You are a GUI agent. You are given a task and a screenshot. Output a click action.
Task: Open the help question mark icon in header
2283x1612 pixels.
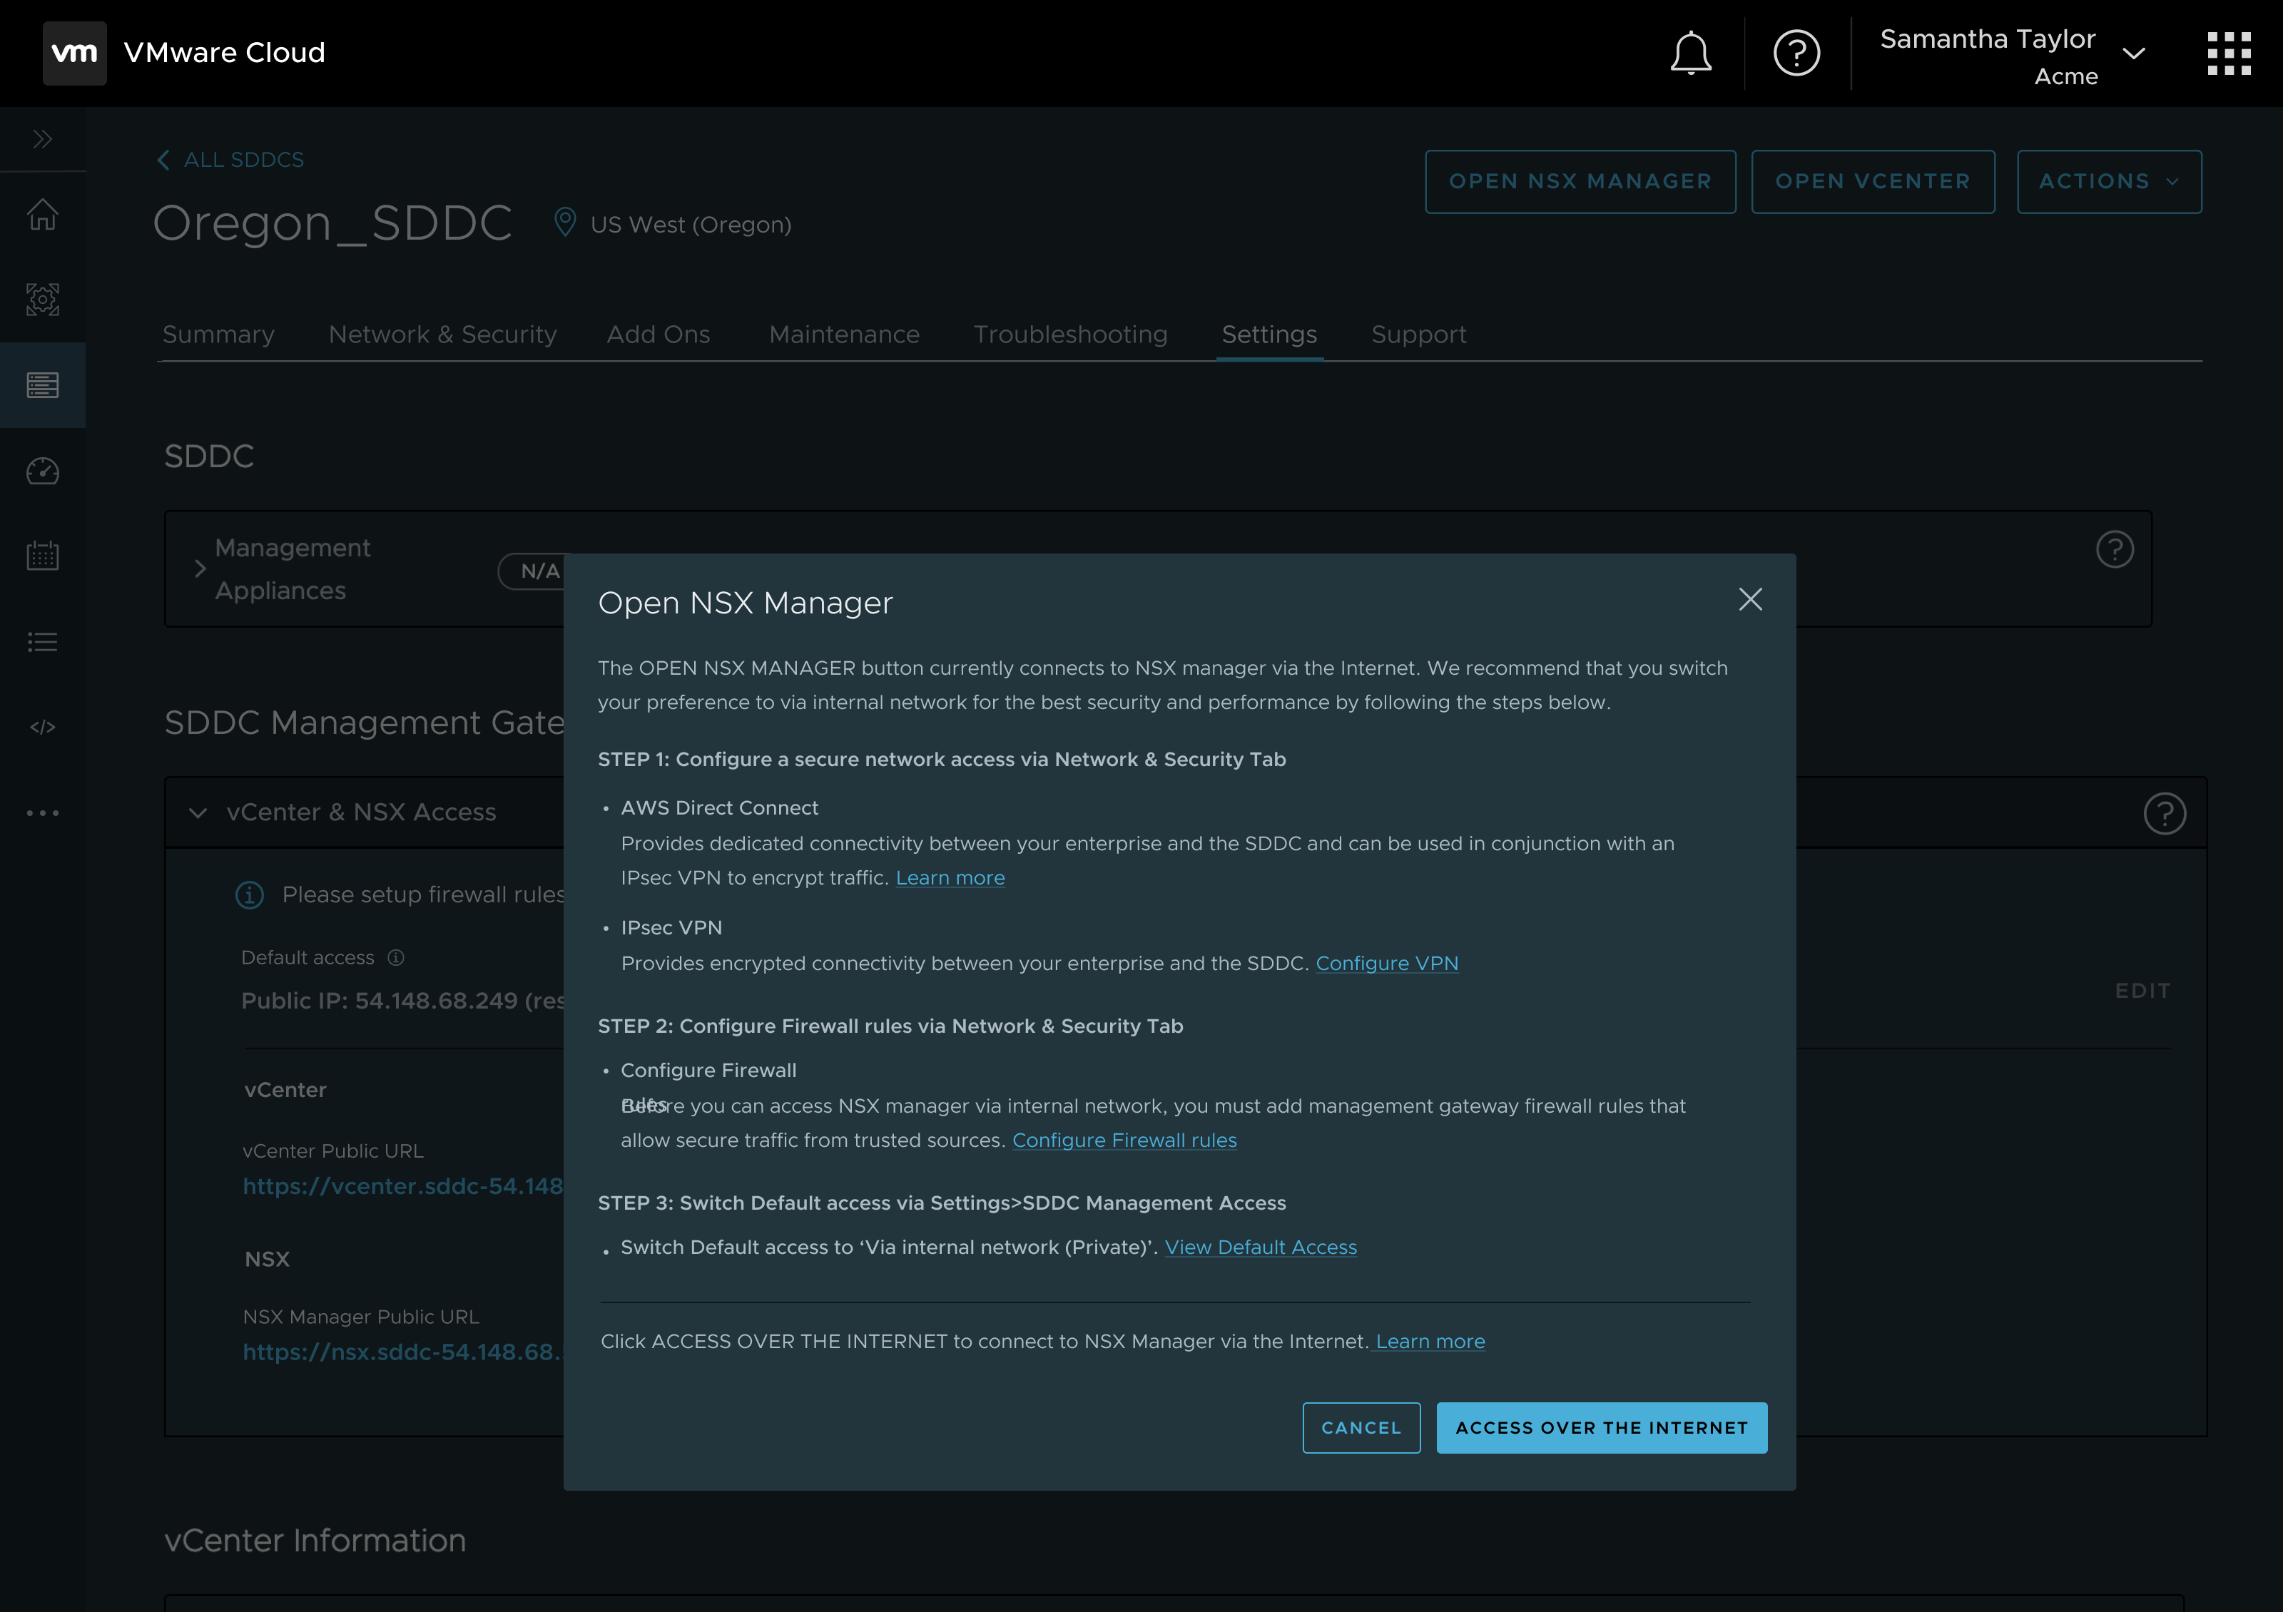1796,53
